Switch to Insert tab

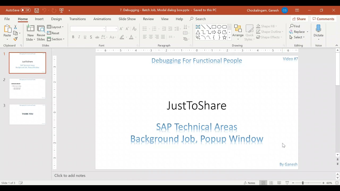pos(39,19)
